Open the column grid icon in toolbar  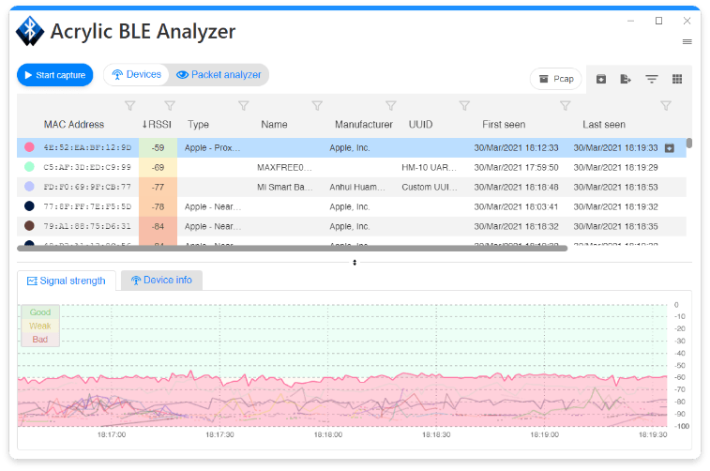coord(677,79)
